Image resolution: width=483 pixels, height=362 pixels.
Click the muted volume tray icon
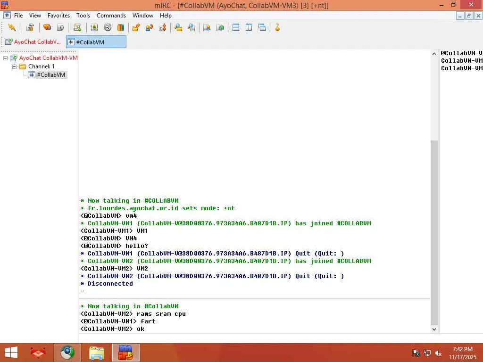click(438, 353)
